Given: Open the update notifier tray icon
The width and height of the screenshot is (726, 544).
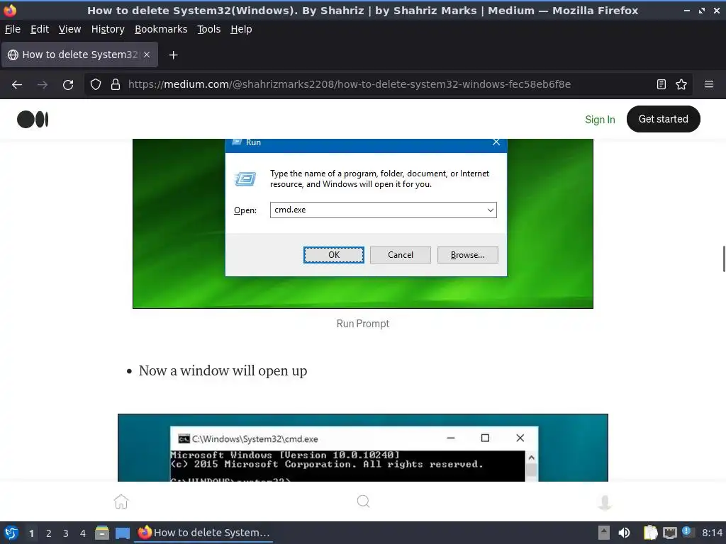Looking at the screenshot, I should click(x=687, y=533).
